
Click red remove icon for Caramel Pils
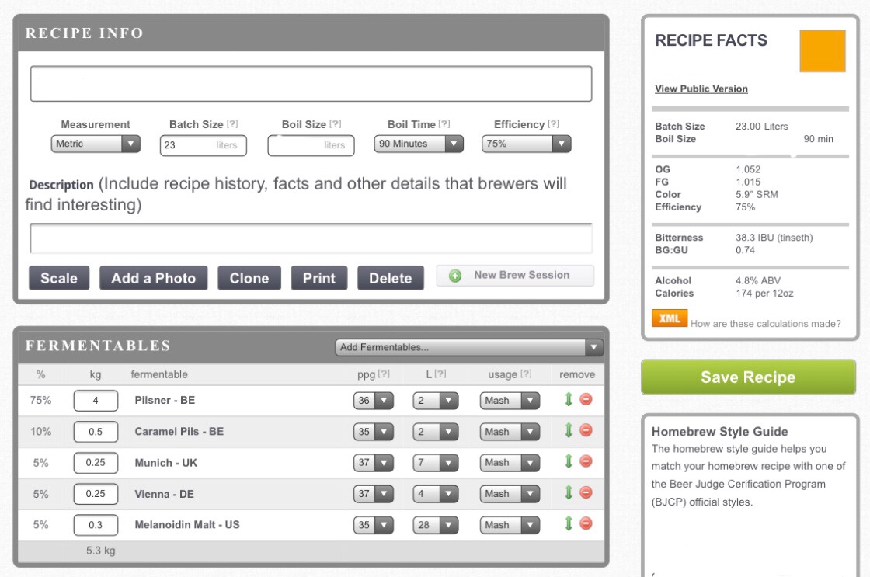click(x=586, y=431)
